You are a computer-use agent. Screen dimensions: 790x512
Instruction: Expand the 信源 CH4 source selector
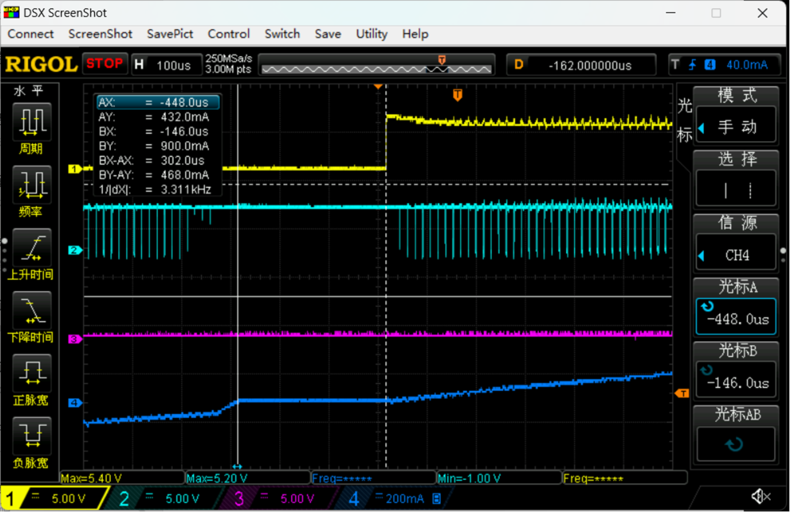coord(735,254)
